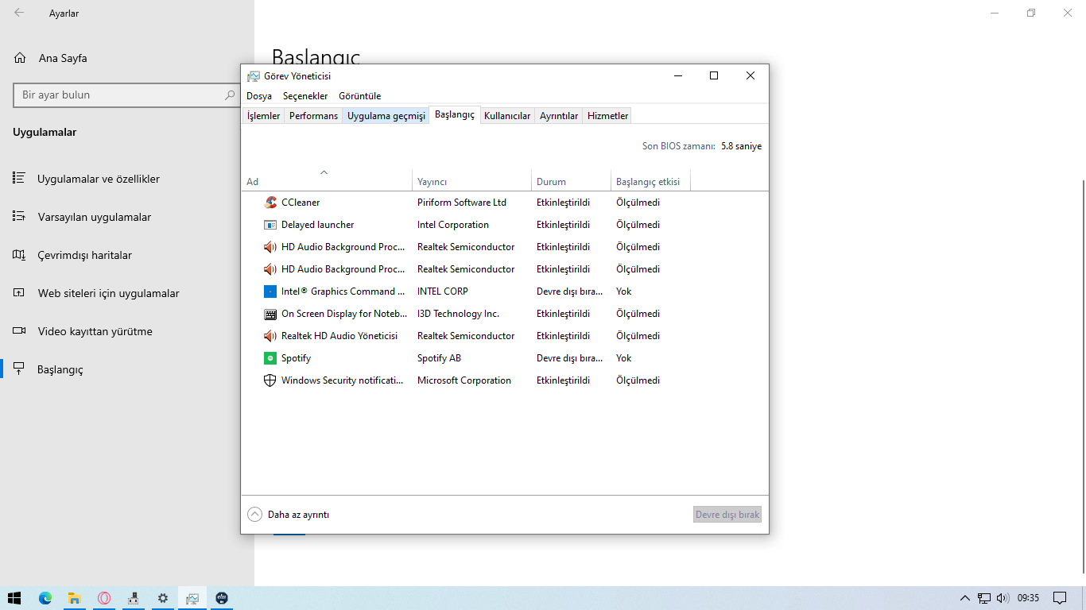Open Varsayılan uygulamalar via its icon

[19, 217]
